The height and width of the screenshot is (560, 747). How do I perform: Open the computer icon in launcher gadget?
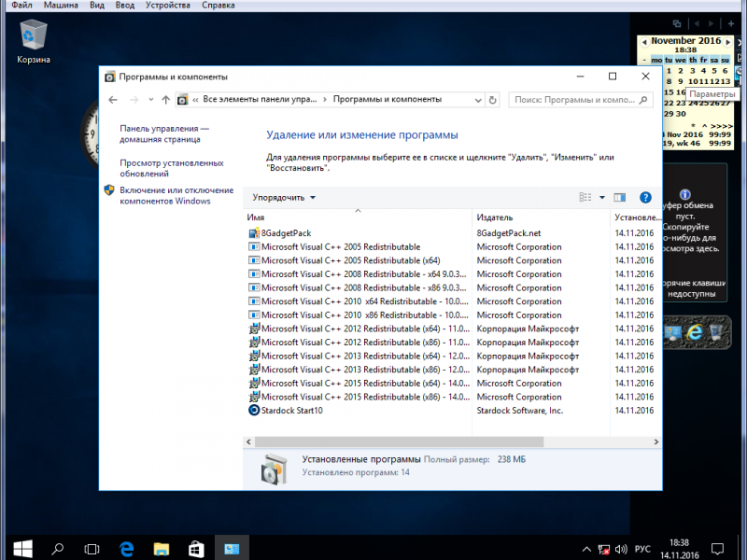click(672, 333)
